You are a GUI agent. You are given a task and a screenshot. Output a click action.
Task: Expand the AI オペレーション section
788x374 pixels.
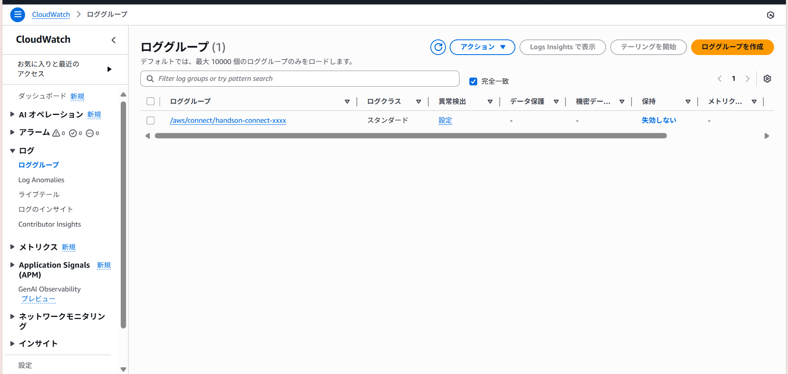12,115
